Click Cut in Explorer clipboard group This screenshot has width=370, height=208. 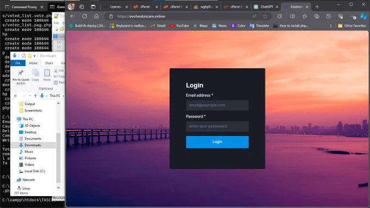point(59,70)
